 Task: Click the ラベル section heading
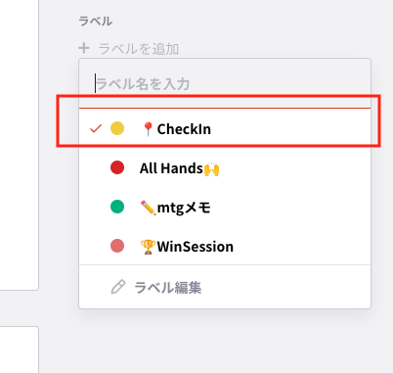pyautogui.click(x=96, y=22)
